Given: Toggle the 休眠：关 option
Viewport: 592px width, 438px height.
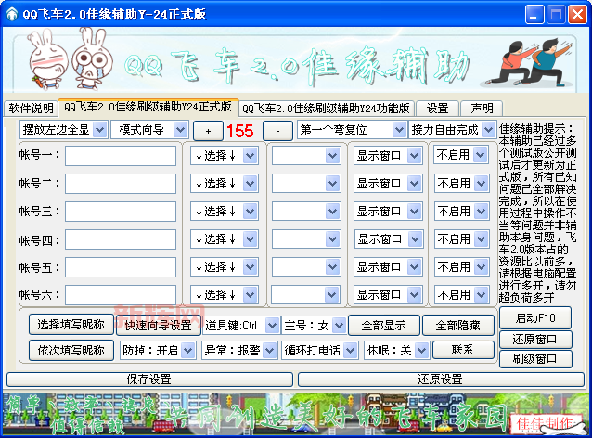Looking at the screenshot, I should tap(396, 351).
